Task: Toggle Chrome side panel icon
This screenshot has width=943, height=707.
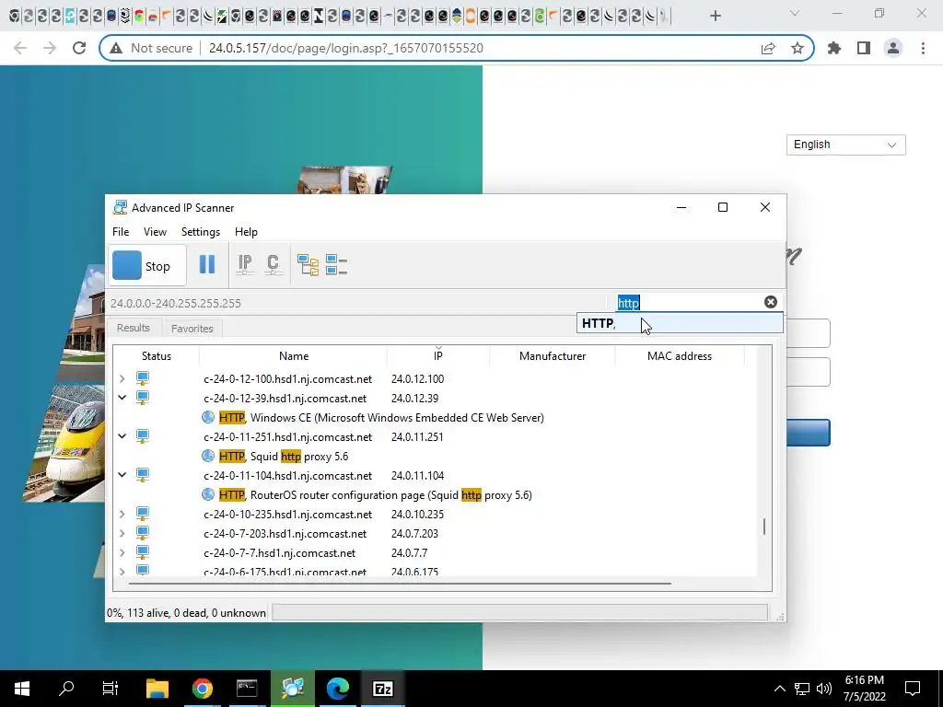Action: (x=864, y=48)
